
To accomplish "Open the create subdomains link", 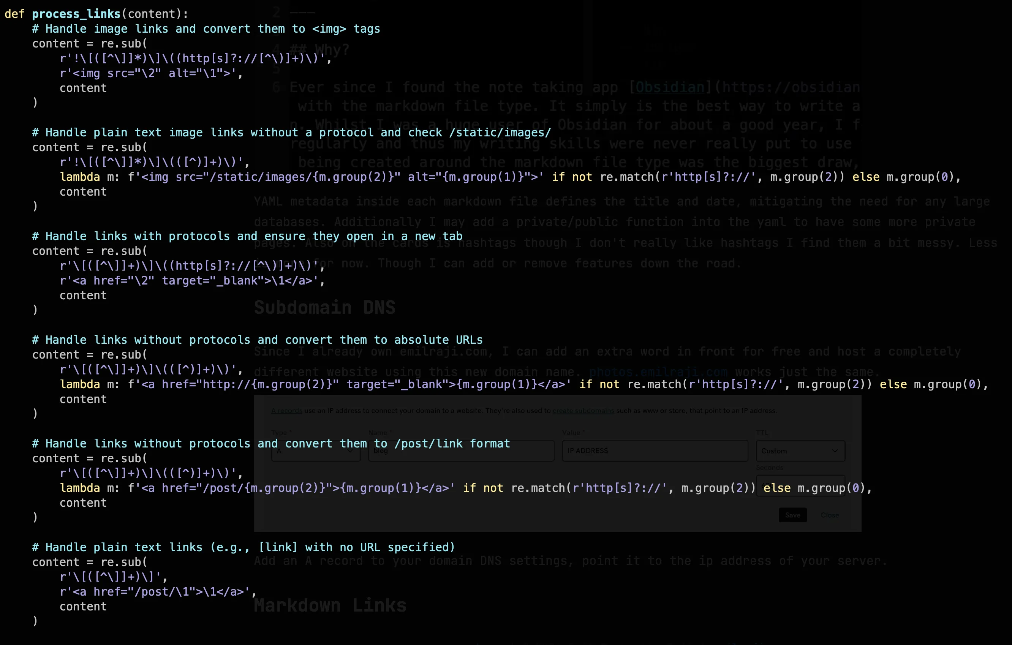I will (583, 411).
